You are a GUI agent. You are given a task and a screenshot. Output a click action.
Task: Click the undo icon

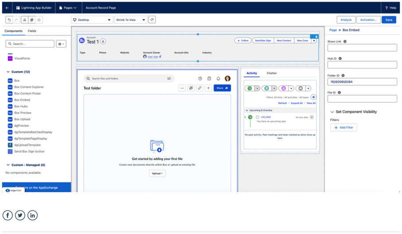pyautogui.click(x=9, y=20)
